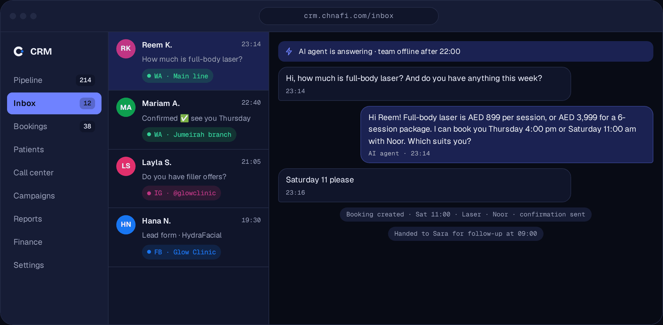663x325 pixels.
Task: Open Reem K.'s RK avatar
Action: 126,48
